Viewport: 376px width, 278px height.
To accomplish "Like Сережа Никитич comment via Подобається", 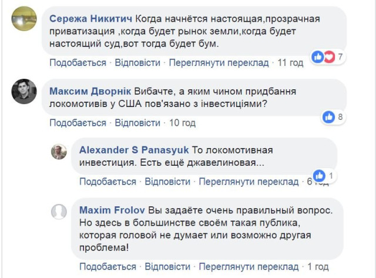I will (x=78, y=63).
